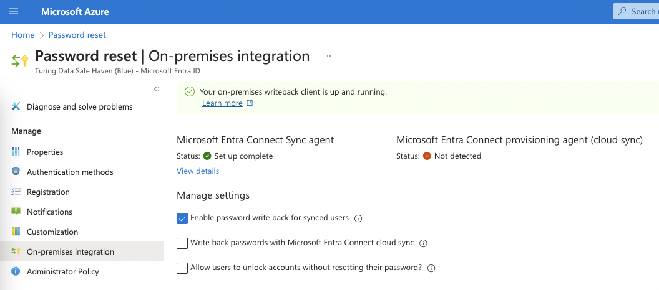Click the Properties bars icon
The height and width of the screenshot is (290, 659).
click(16, 152)
